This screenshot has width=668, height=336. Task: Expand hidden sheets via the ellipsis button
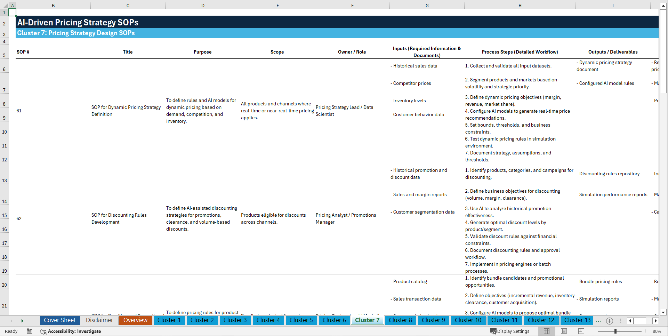point(598,321)
